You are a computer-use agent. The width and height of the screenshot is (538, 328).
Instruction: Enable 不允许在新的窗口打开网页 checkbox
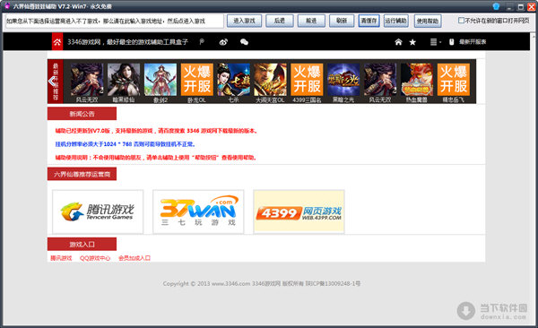pos(461,21)
